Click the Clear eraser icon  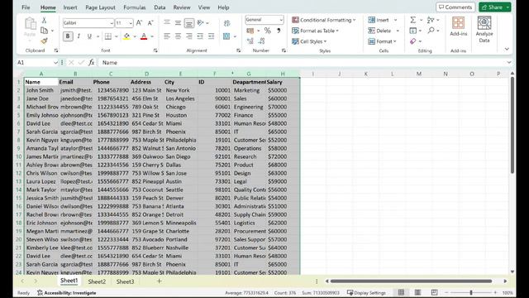[413, 41]
